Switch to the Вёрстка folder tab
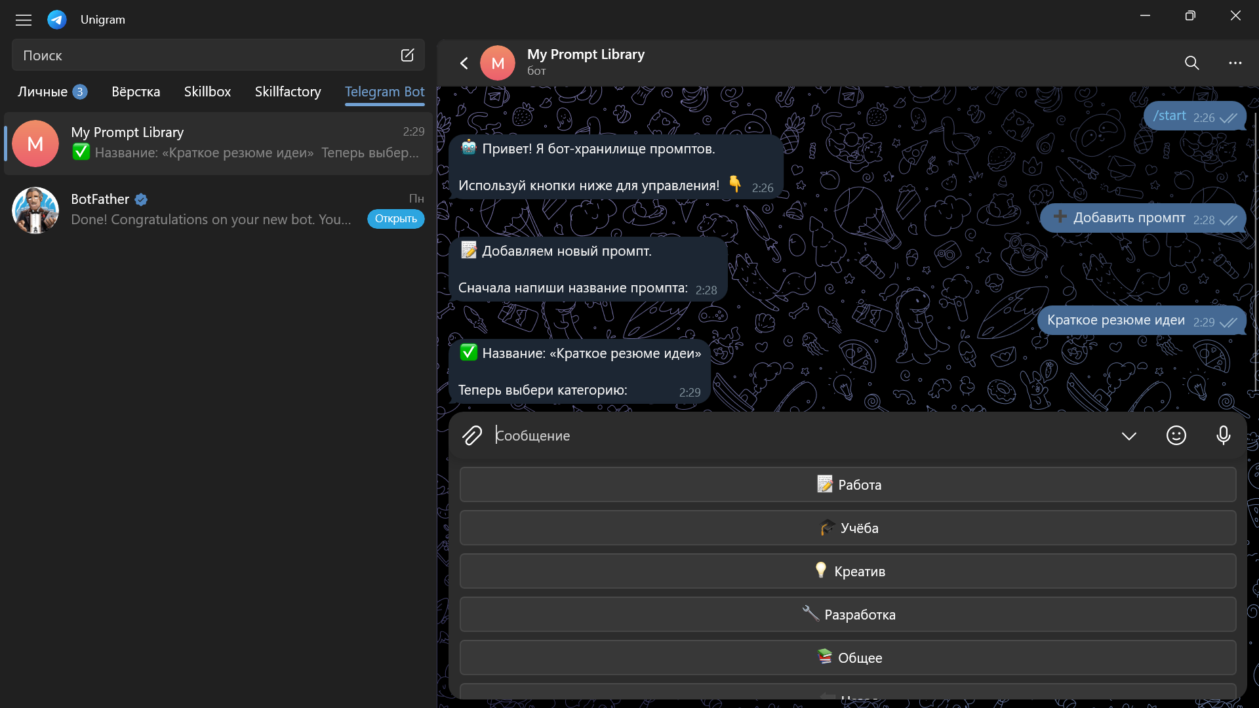The height and width of the screenshot is (708, 1259). pyautogui.click(x=136, y=92)
